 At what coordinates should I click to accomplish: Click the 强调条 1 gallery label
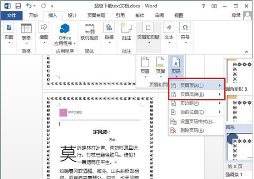(x=234, y=174)
